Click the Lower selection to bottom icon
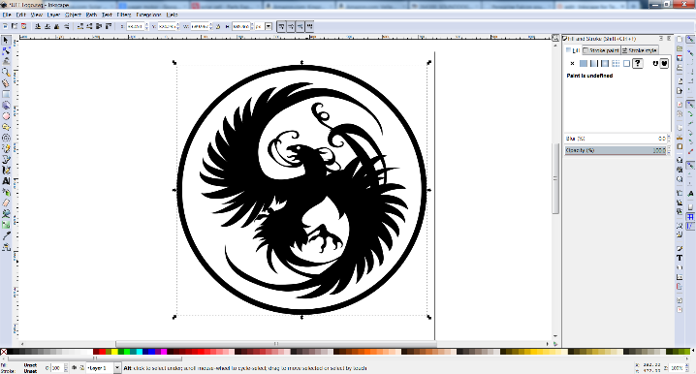The width and height of the screenshot is (696, 374). tap(80, 26)
